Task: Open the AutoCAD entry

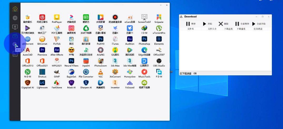Action: [x=28, y=50]
